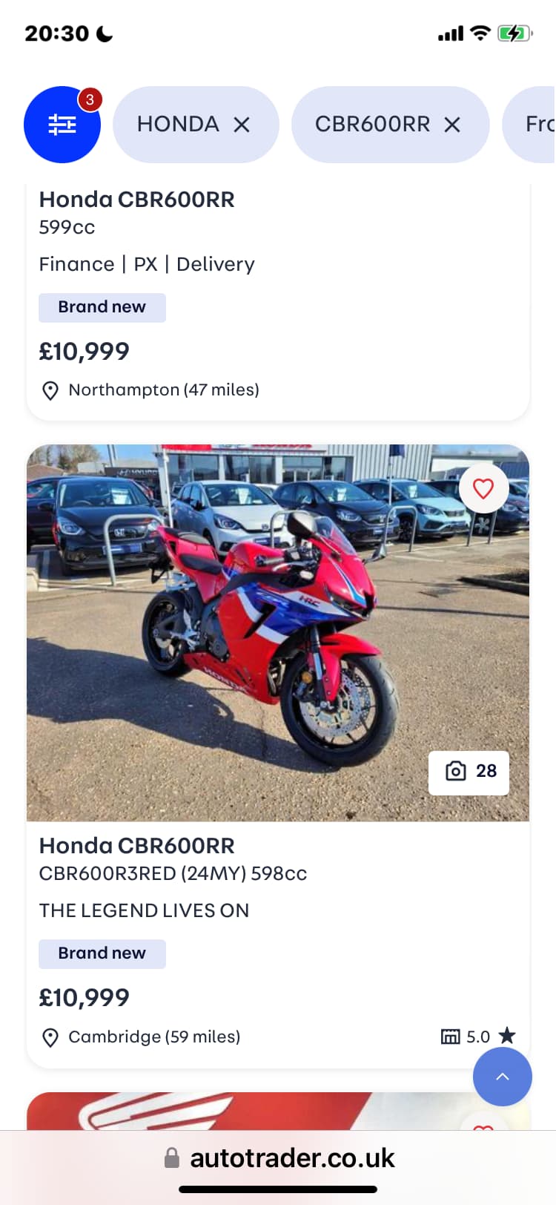
Task: Open the dealer 5.0 star rating
Action: pos(491,1037)
